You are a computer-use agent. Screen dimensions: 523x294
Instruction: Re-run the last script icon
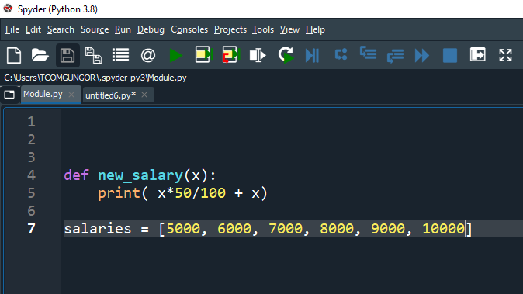tap(286, 55)
